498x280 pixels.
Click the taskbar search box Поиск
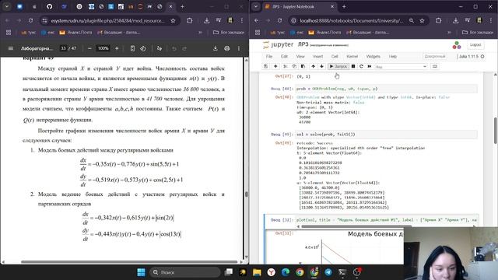pyautogui.click(x=185, y=272)
